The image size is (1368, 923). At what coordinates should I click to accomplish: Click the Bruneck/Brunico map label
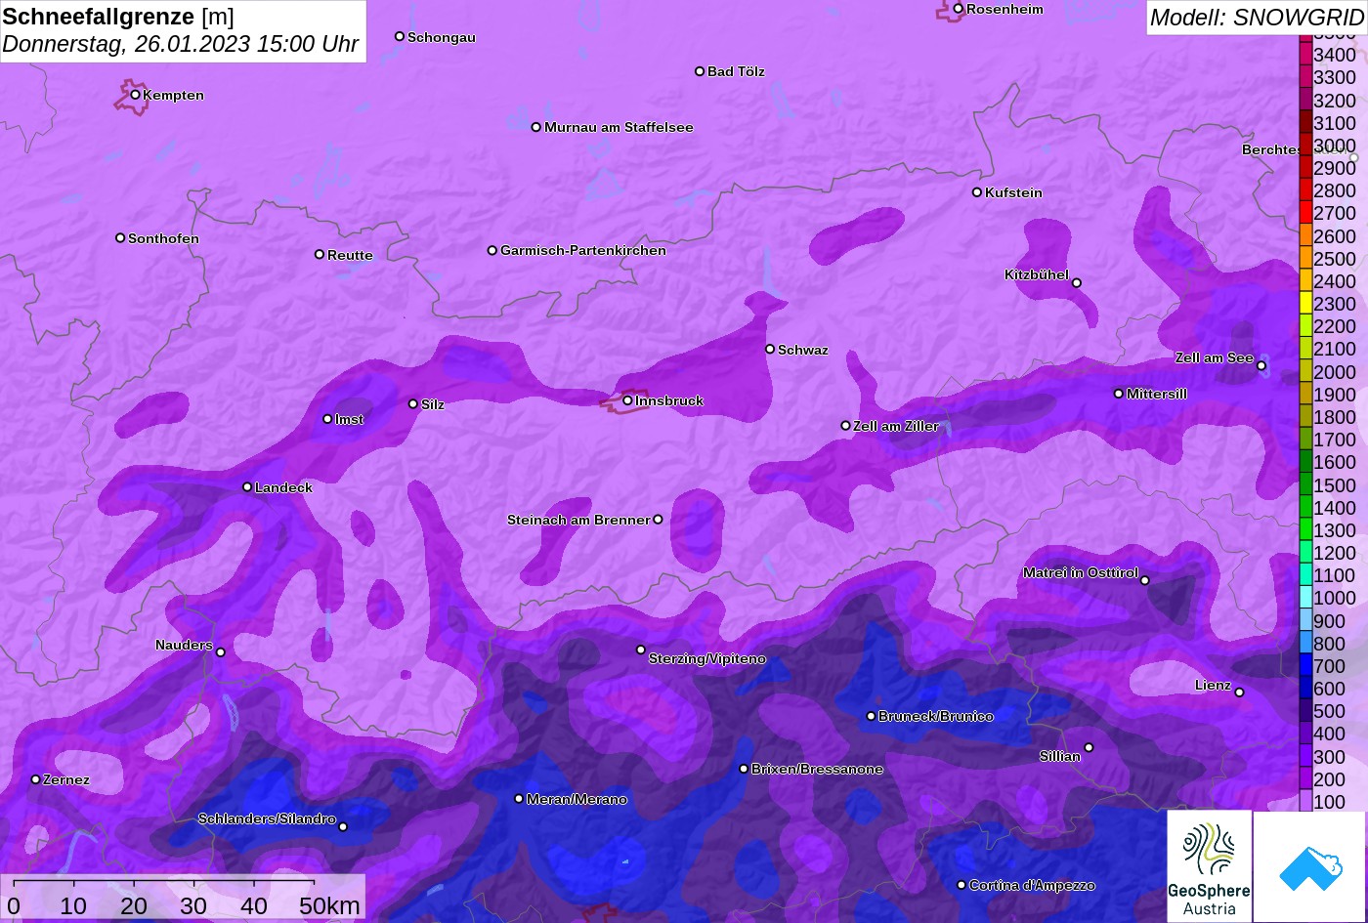(x=935, y=716)
